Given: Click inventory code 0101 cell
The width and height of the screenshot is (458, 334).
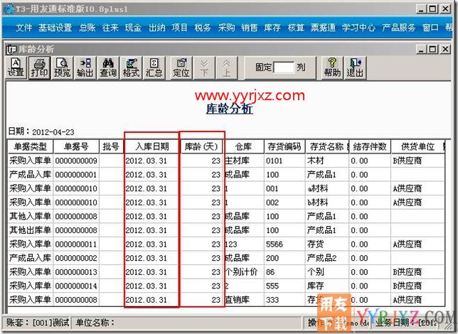Looking at the screenshot, I should pyautogui.click(x=284, y=161).
